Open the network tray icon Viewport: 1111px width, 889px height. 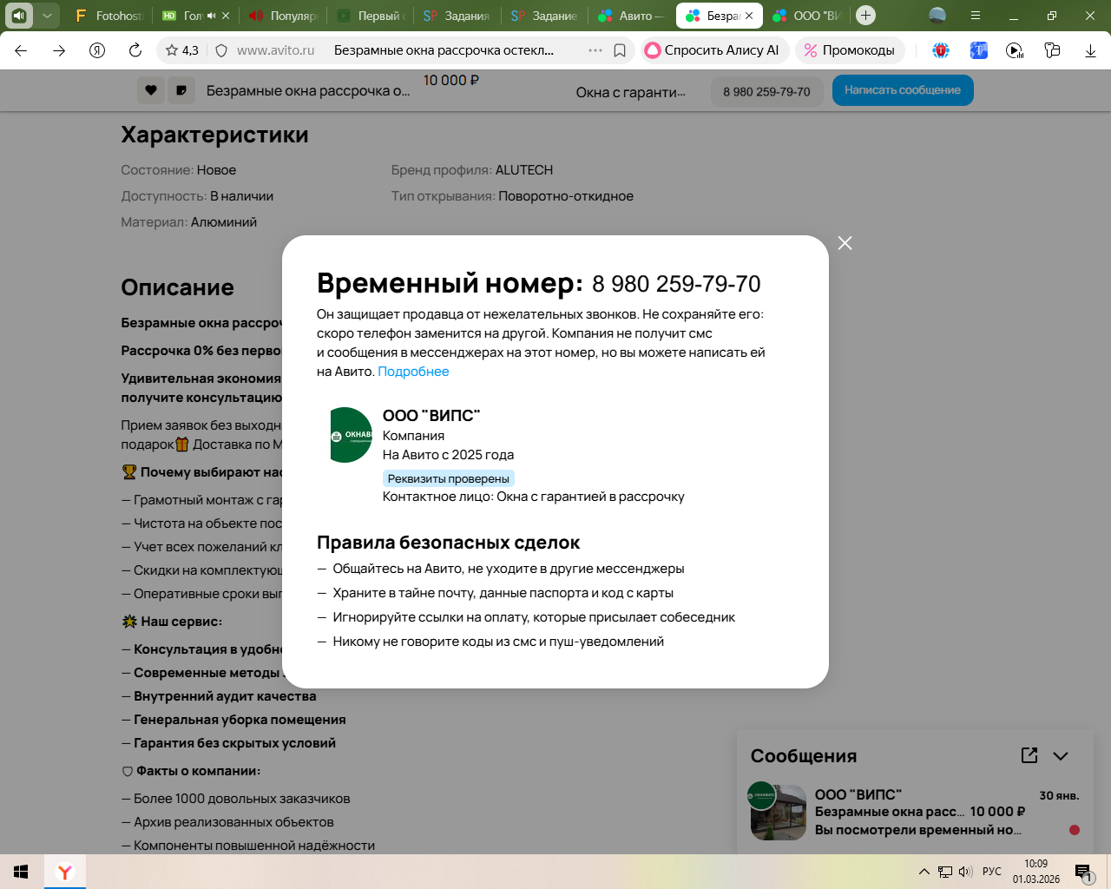point(945,872)
